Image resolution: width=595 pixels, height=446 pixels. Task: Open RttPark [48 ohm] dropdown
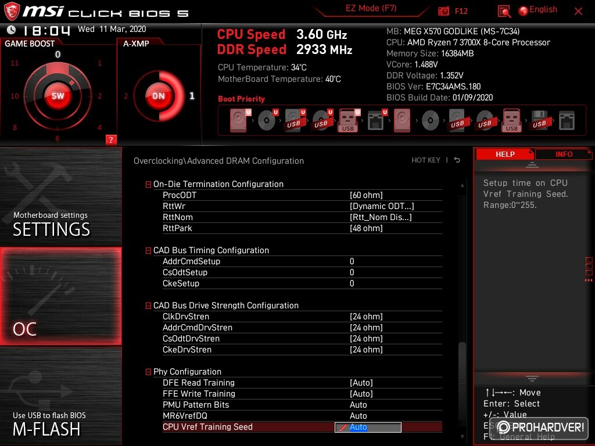click(x=366, y=228)
